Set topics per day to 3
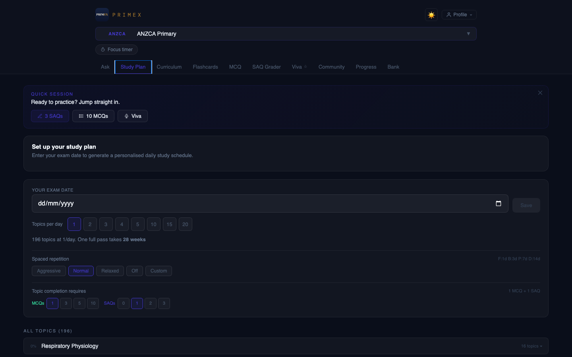This screenshot has width=572, height=357. click(106, 224)
